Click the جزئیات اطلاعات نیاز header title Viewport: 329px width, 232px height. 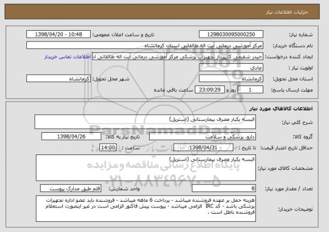coord(287,12)
